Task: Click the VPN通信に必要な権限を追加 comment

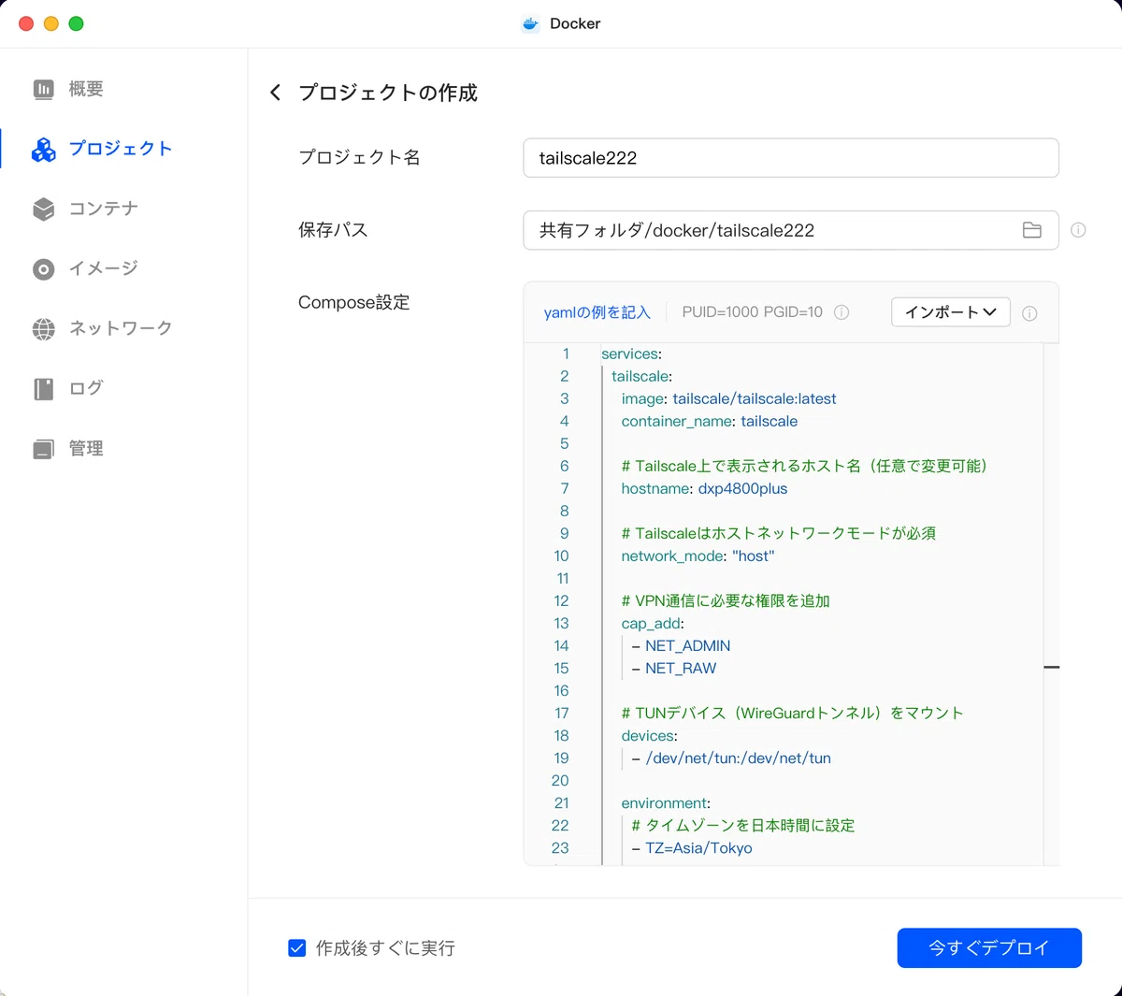Action: [x=726, y=600]
